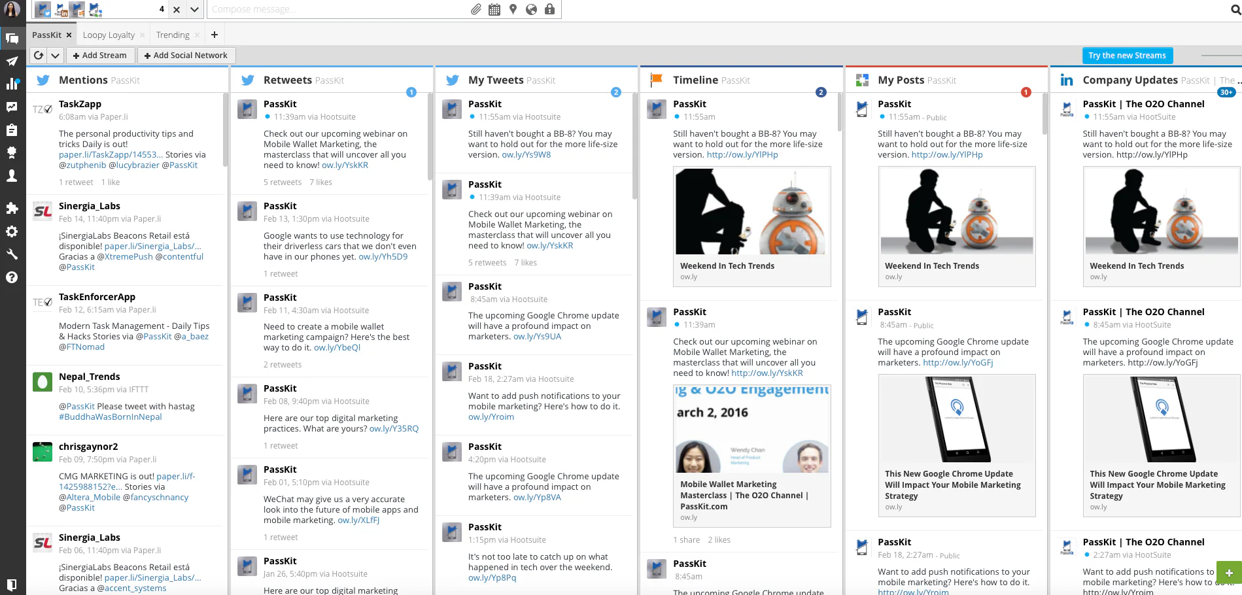
Task: Click '1 share' in Timeline stream
Action: 687,540
